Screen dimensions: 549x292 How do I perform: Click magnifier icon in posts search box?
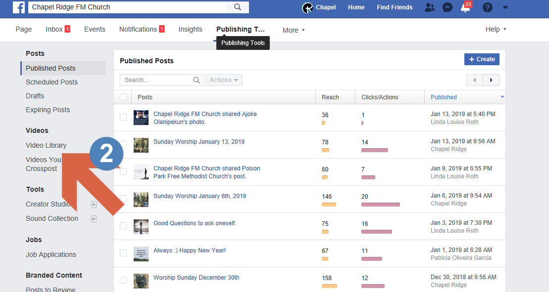point(197,80)
